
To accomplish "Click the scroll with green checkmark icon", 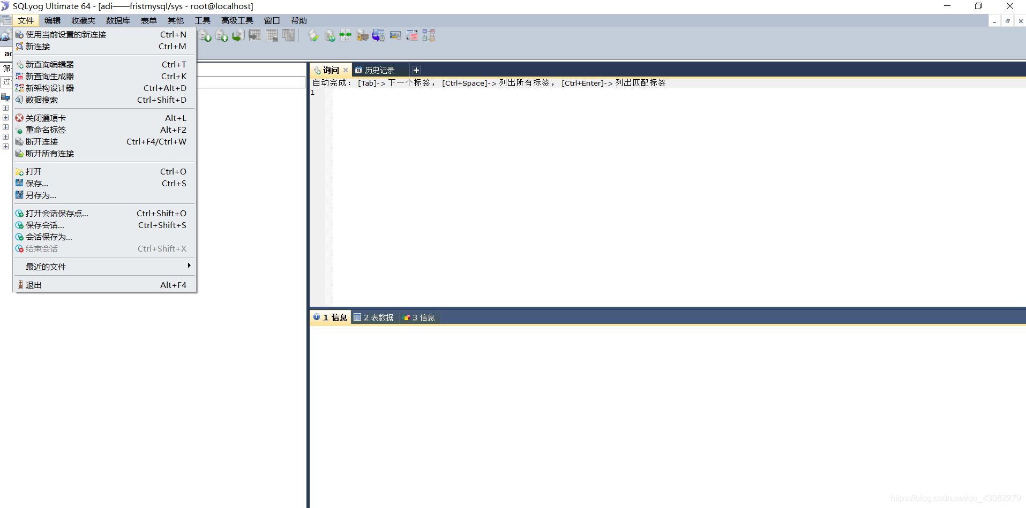I will pos(313,36).
